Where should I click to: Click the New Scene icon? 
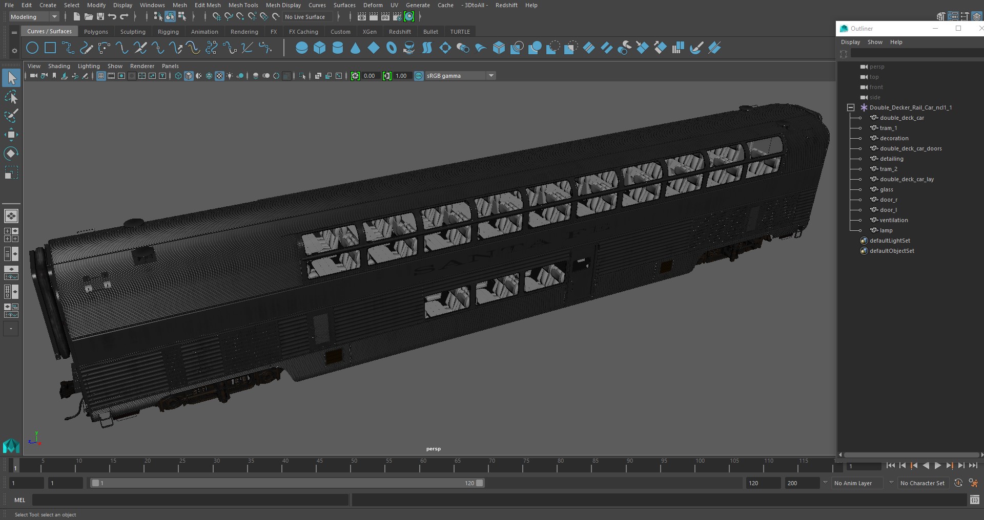point(76,17)
